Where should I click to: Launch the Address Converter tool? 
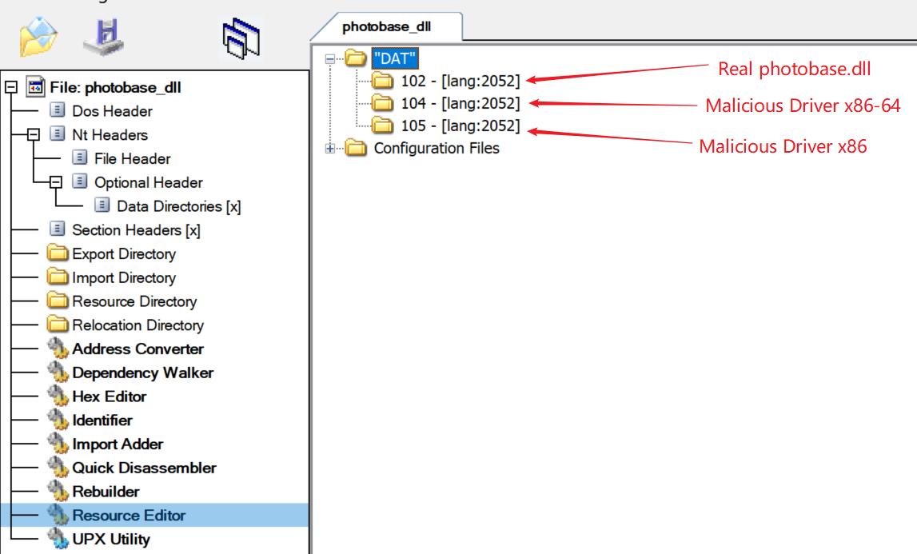pyautogui.click(x=138, y=349)
